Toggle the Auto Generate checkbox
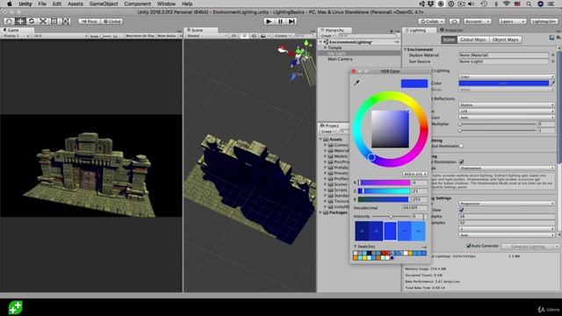 click(x=468, y=246)
